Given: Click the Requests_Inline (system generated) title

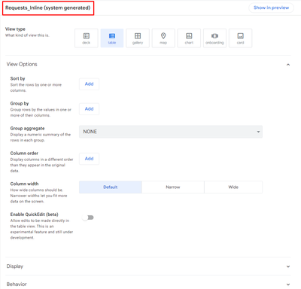Looking at the screenshot, I should [48, 8].
